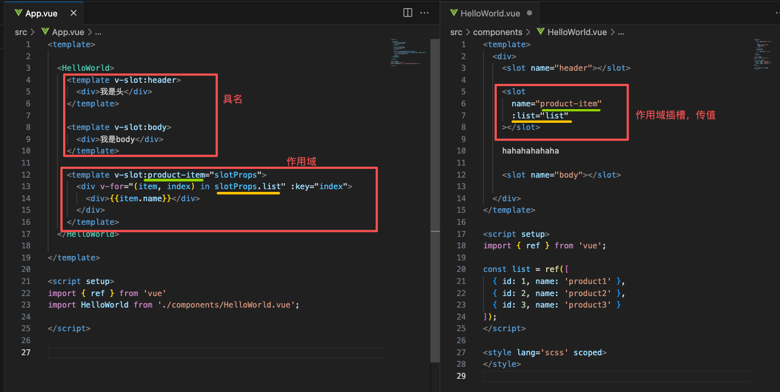Image resolution: width=780 pixels, height=392 pixels.
Task: Click slot name="header" line in HelloWorld.vue
Action: pos(566,68)
